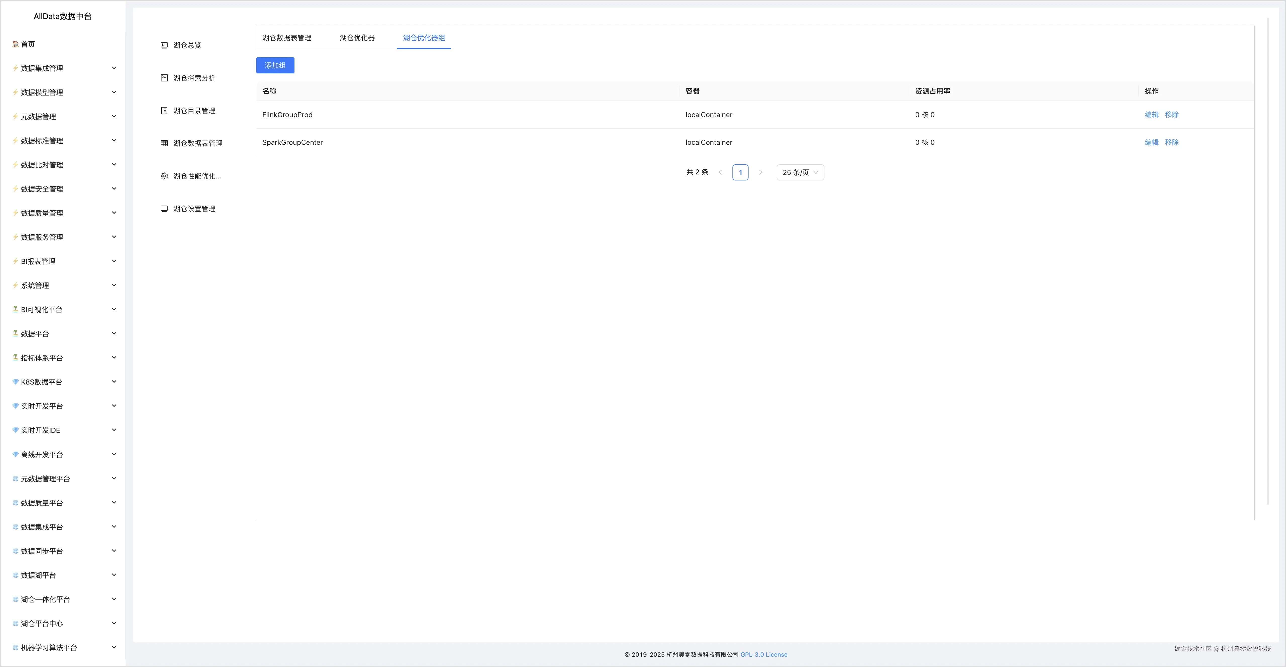Image resolution: width=1286 pixels, height=667 pixels.
Task: Click the K8S数据平台 diamond icon
Action: [x=16, y=382]
